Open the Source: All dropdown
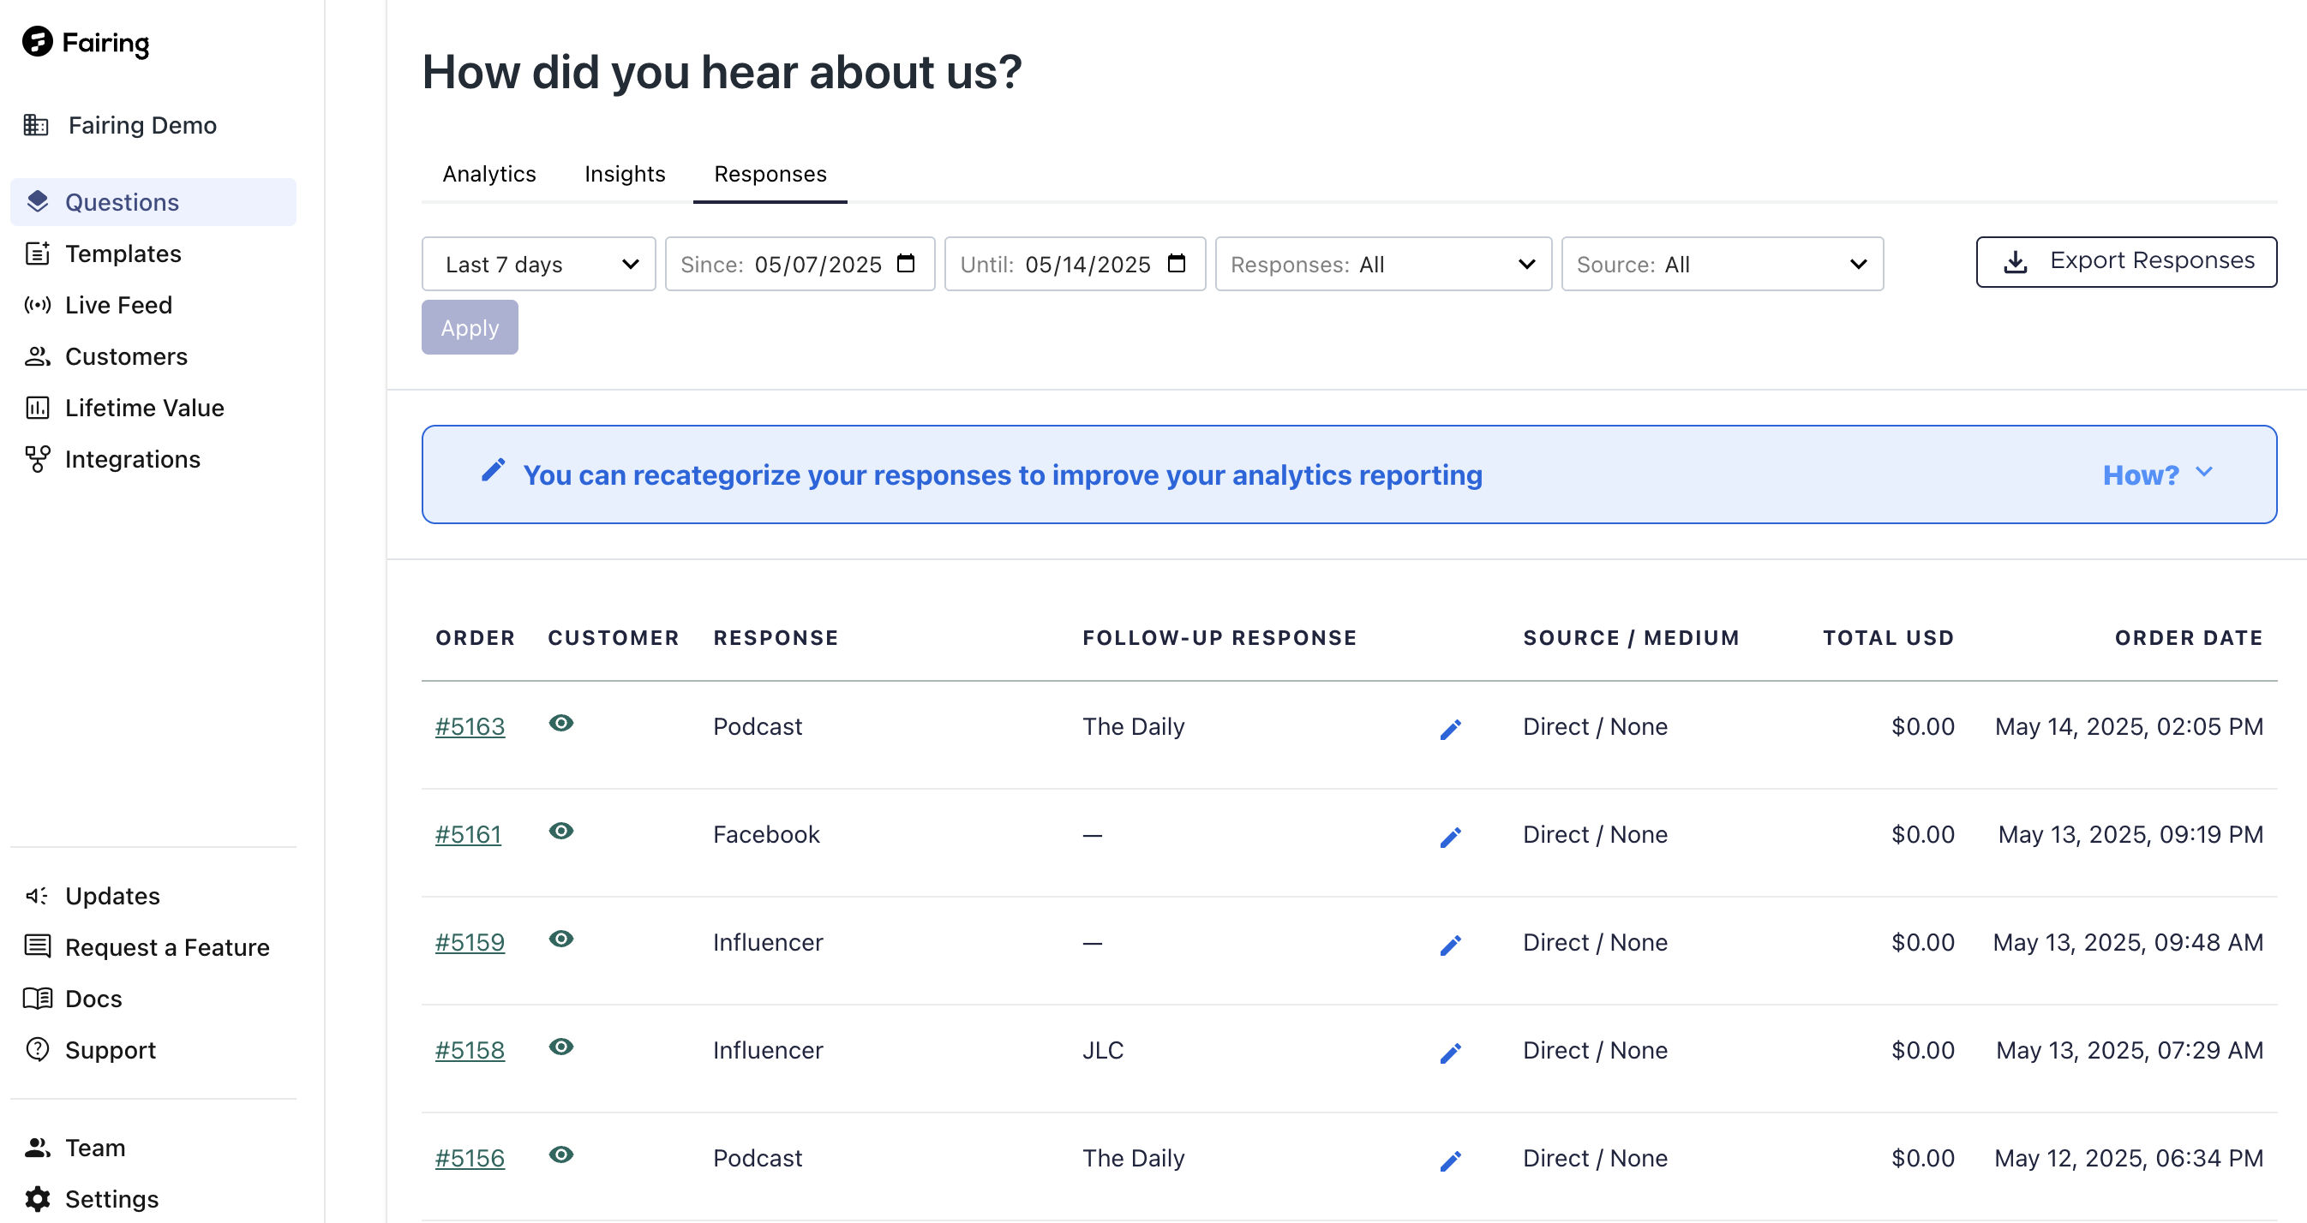 click(1722, 264)
